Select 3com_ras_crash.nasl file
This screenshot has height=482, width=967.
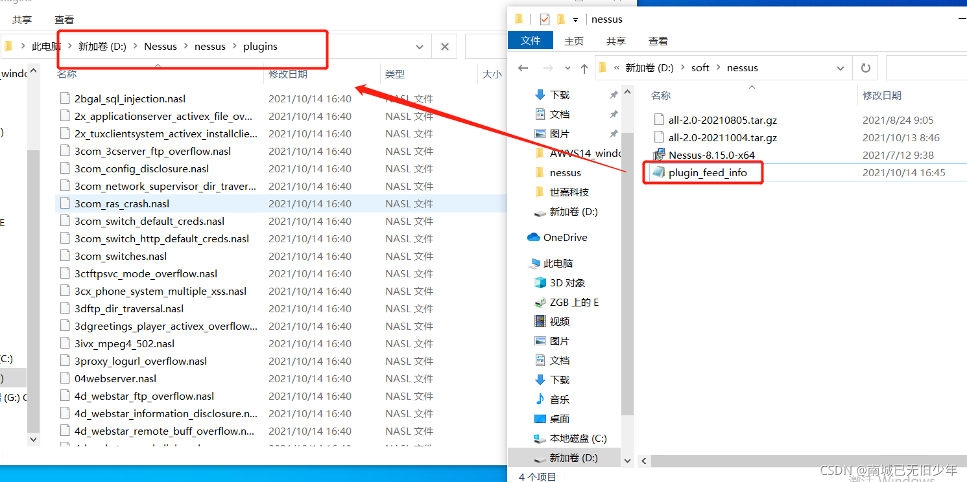coord(122,203)
